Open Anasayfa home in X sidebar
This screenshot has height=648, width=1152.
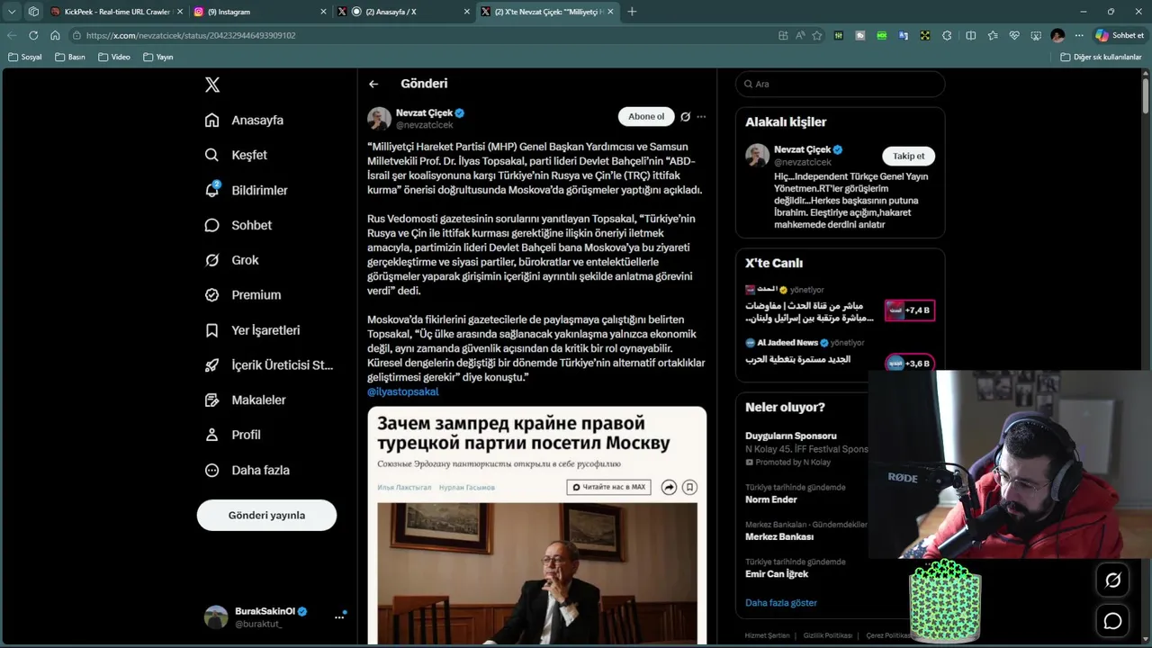pyautogui.click(x=244, y=120)
